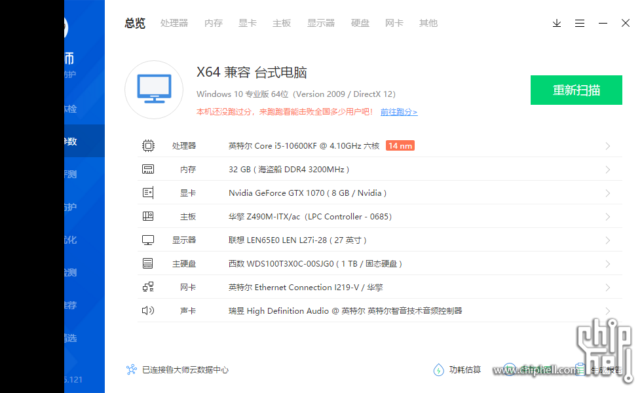Screen dimensions: 642x393
Task: Expand the 主板 row chevron
Action: 608,217
